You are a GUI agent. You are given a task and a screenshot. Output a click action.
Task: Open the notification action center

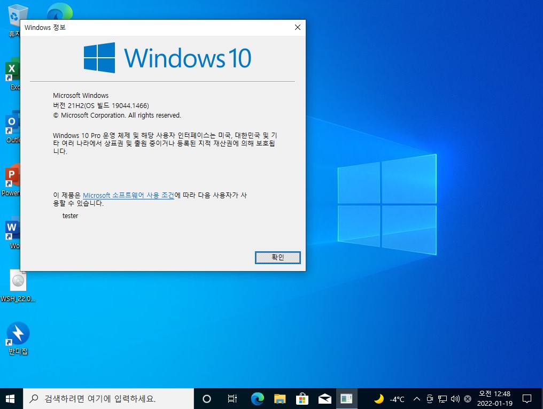[527, 399]
